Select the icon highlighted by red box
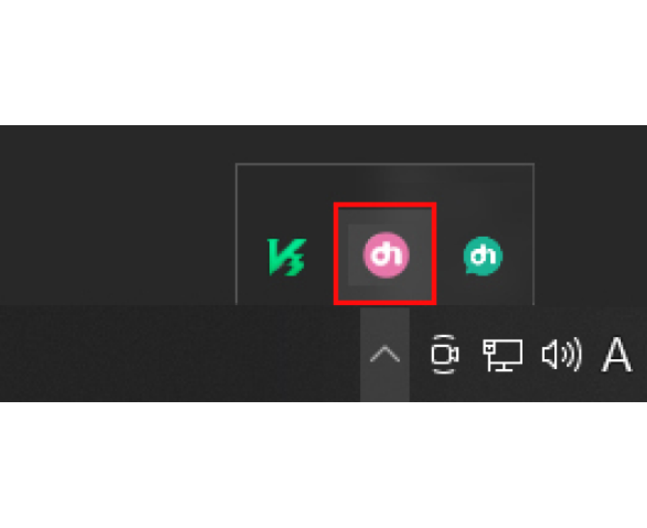This screenshot has width=647, height=528. [386, 255]
